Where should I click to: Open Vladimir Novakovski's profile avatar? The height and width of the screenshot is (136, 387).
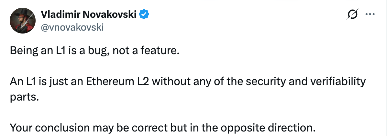coord(23,20)
